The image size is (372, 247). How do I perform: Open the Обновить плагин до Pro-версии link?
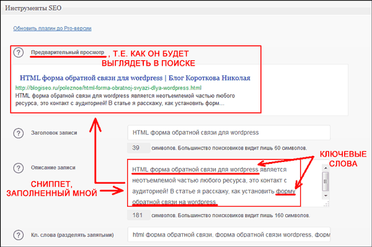pos(52,29)
